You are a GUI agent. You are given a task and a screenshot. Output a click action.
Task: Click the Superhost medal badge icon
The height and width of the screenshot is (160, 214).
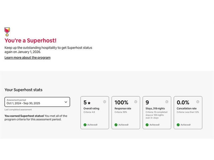coord(7,32)
